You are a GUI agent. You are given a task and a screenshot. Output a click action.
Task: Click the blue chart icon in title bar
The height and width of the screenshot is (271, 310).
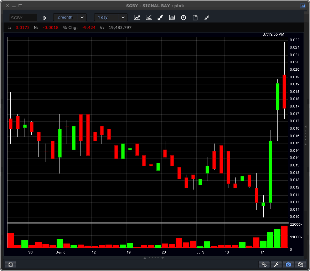click(303, 6)
